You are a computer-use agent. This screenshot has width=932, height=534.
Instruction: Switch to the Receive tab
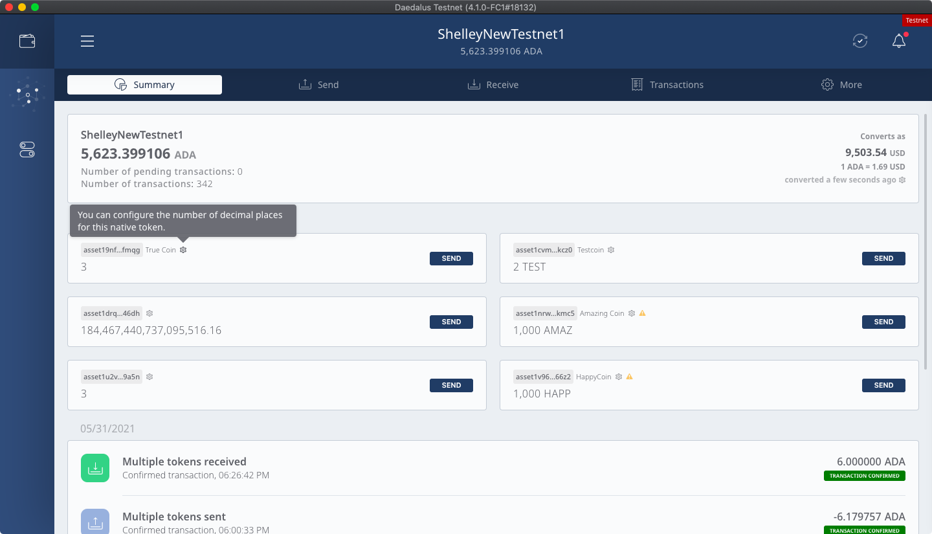493,85
